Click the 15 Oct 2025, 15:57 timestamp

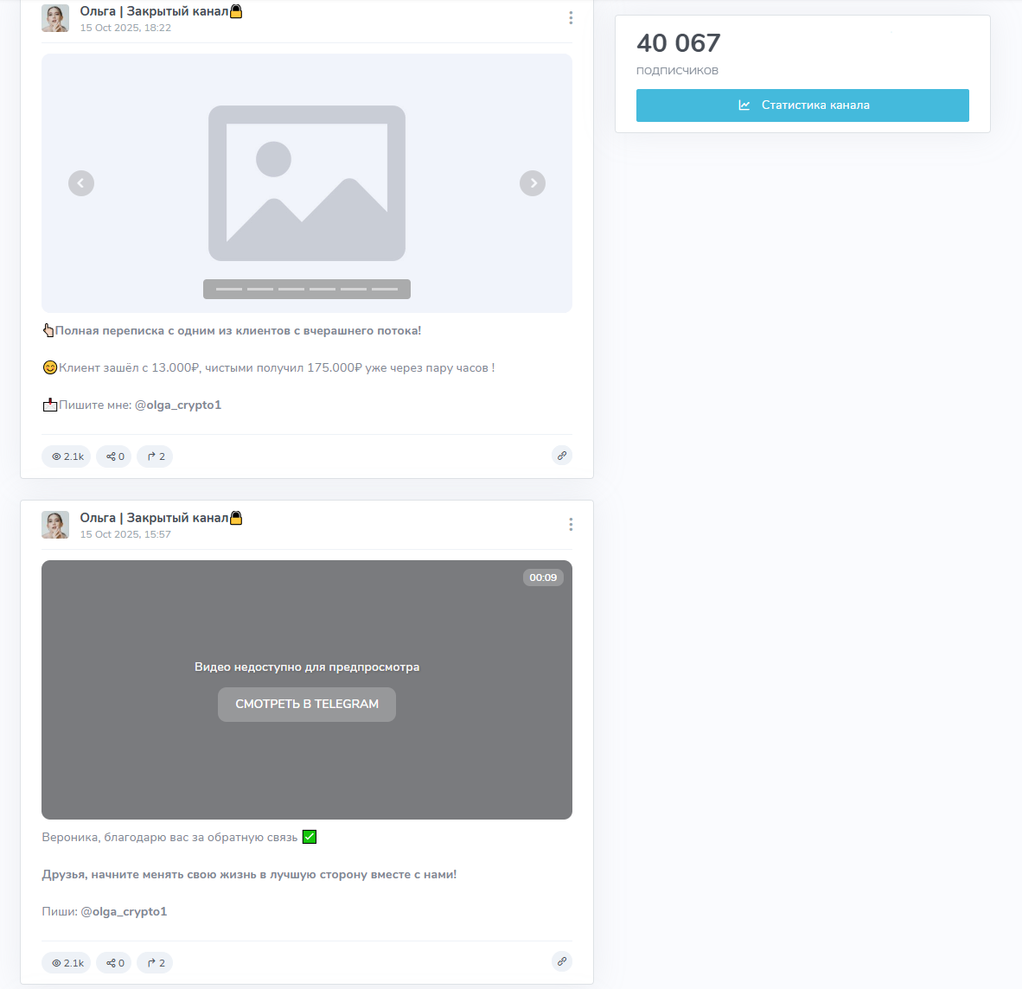tap(125, 534)
